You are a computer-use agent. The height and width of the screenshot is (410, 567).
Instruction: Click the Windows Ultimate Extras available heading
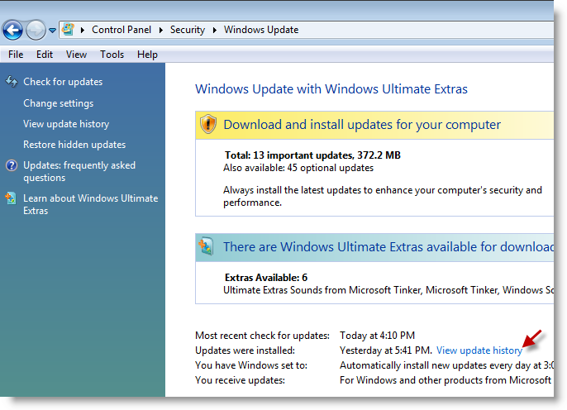(388, 247)
